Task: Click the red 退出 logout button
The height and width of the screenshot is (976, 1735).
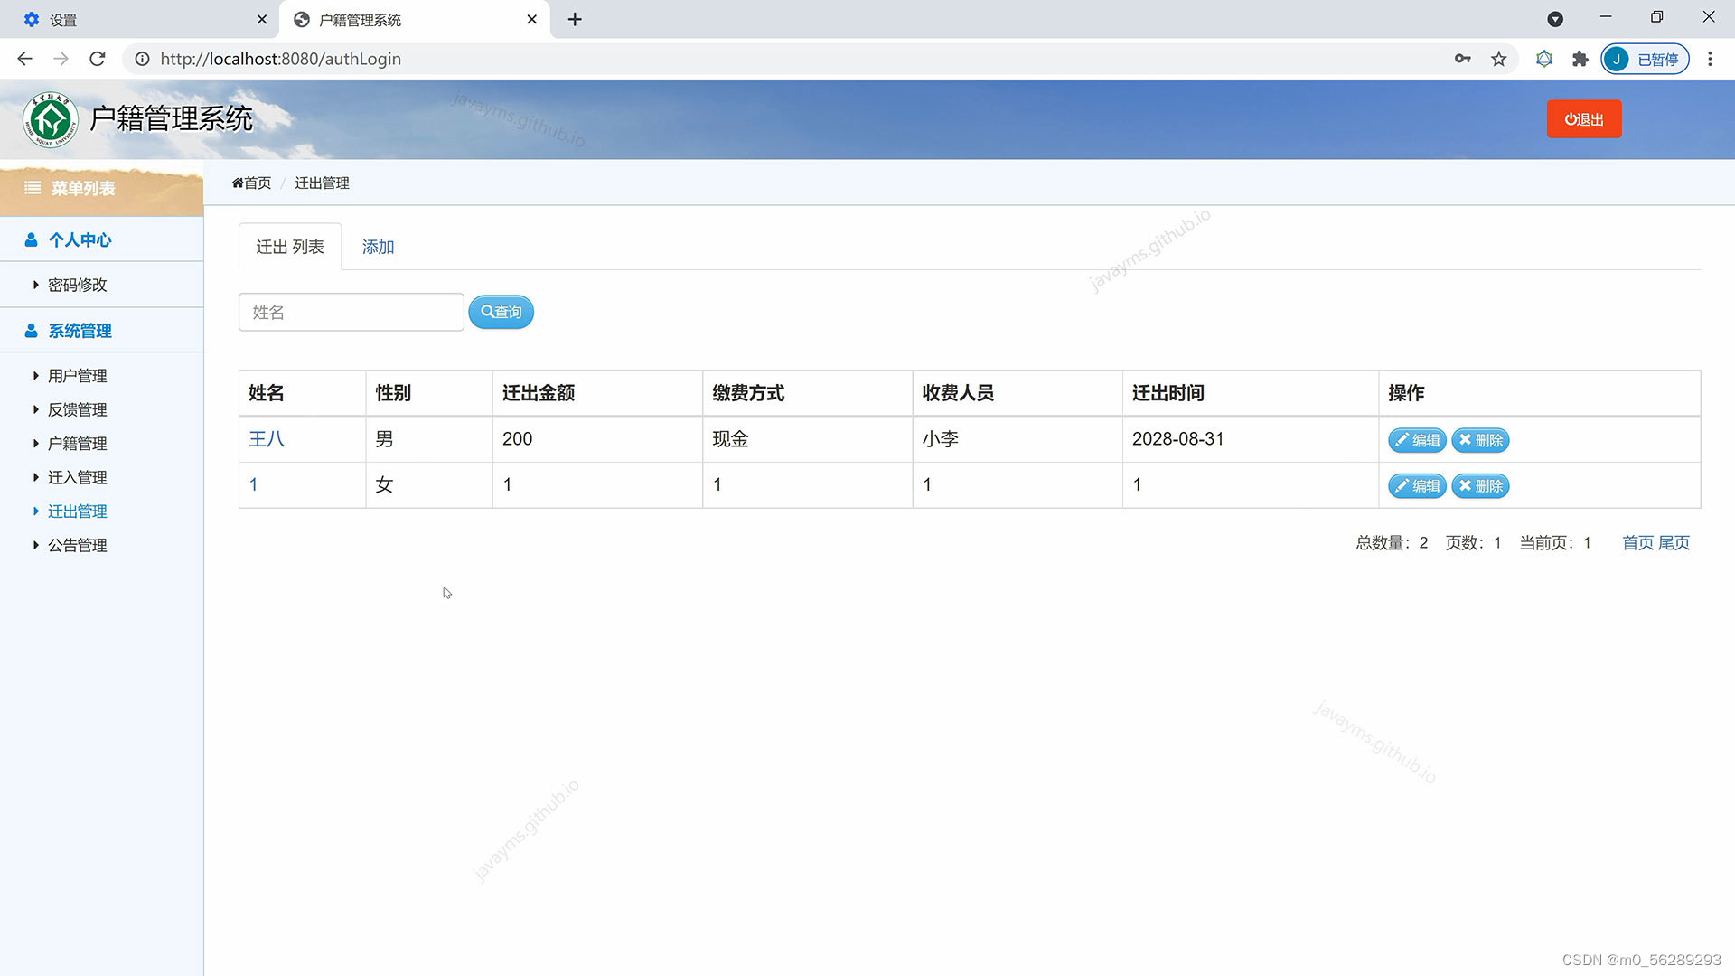Action: click(1583, 119)
